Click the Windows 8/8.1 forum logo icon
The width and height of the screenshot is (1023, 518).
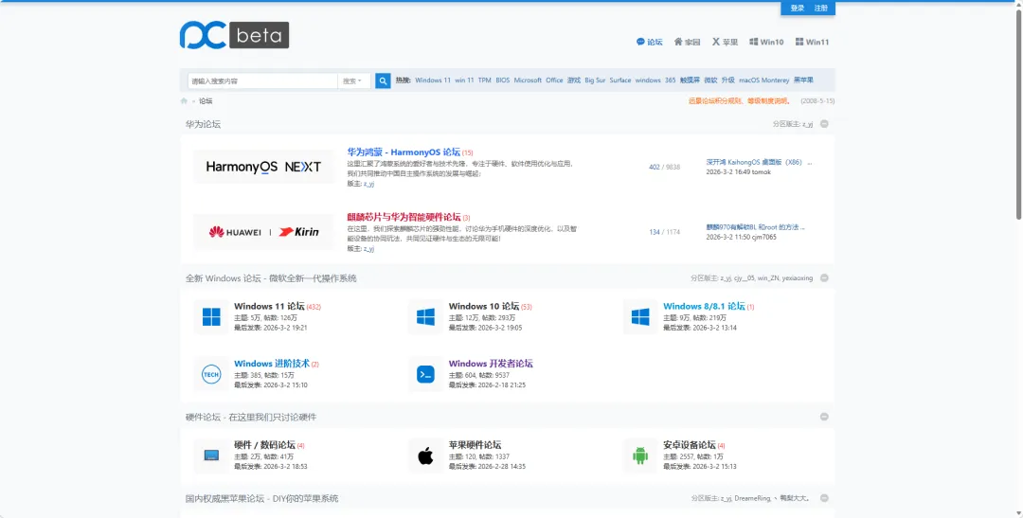coord(640,317)
